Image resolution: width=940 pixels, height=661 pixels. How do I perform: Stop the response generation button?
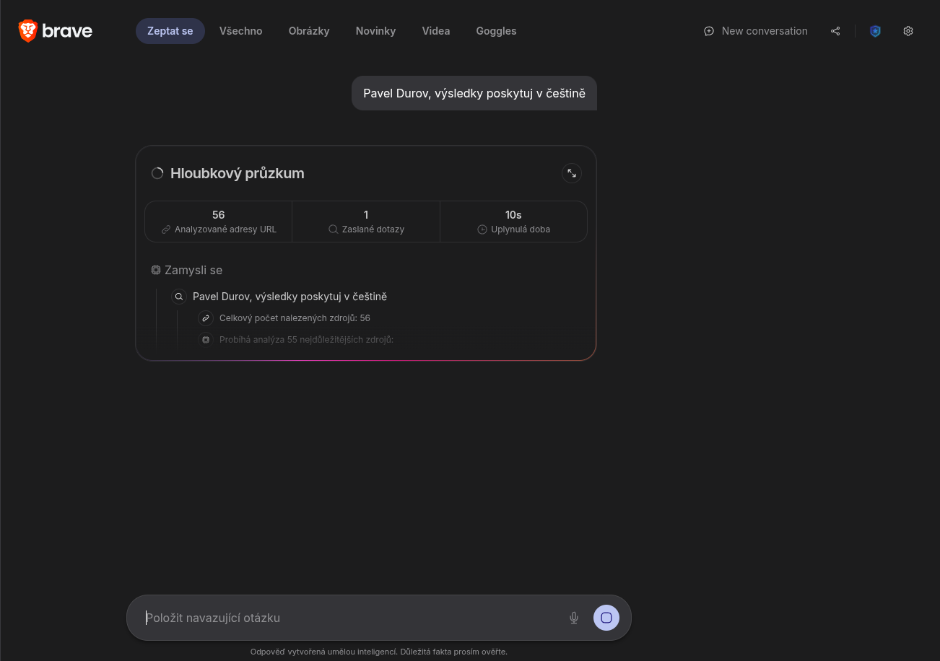pos(606,618)
